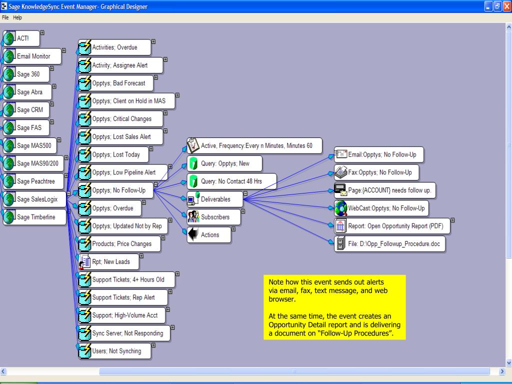Open the File menu
Image resolution: width=512 pixels, height=384 pixels.
[5, 17]
